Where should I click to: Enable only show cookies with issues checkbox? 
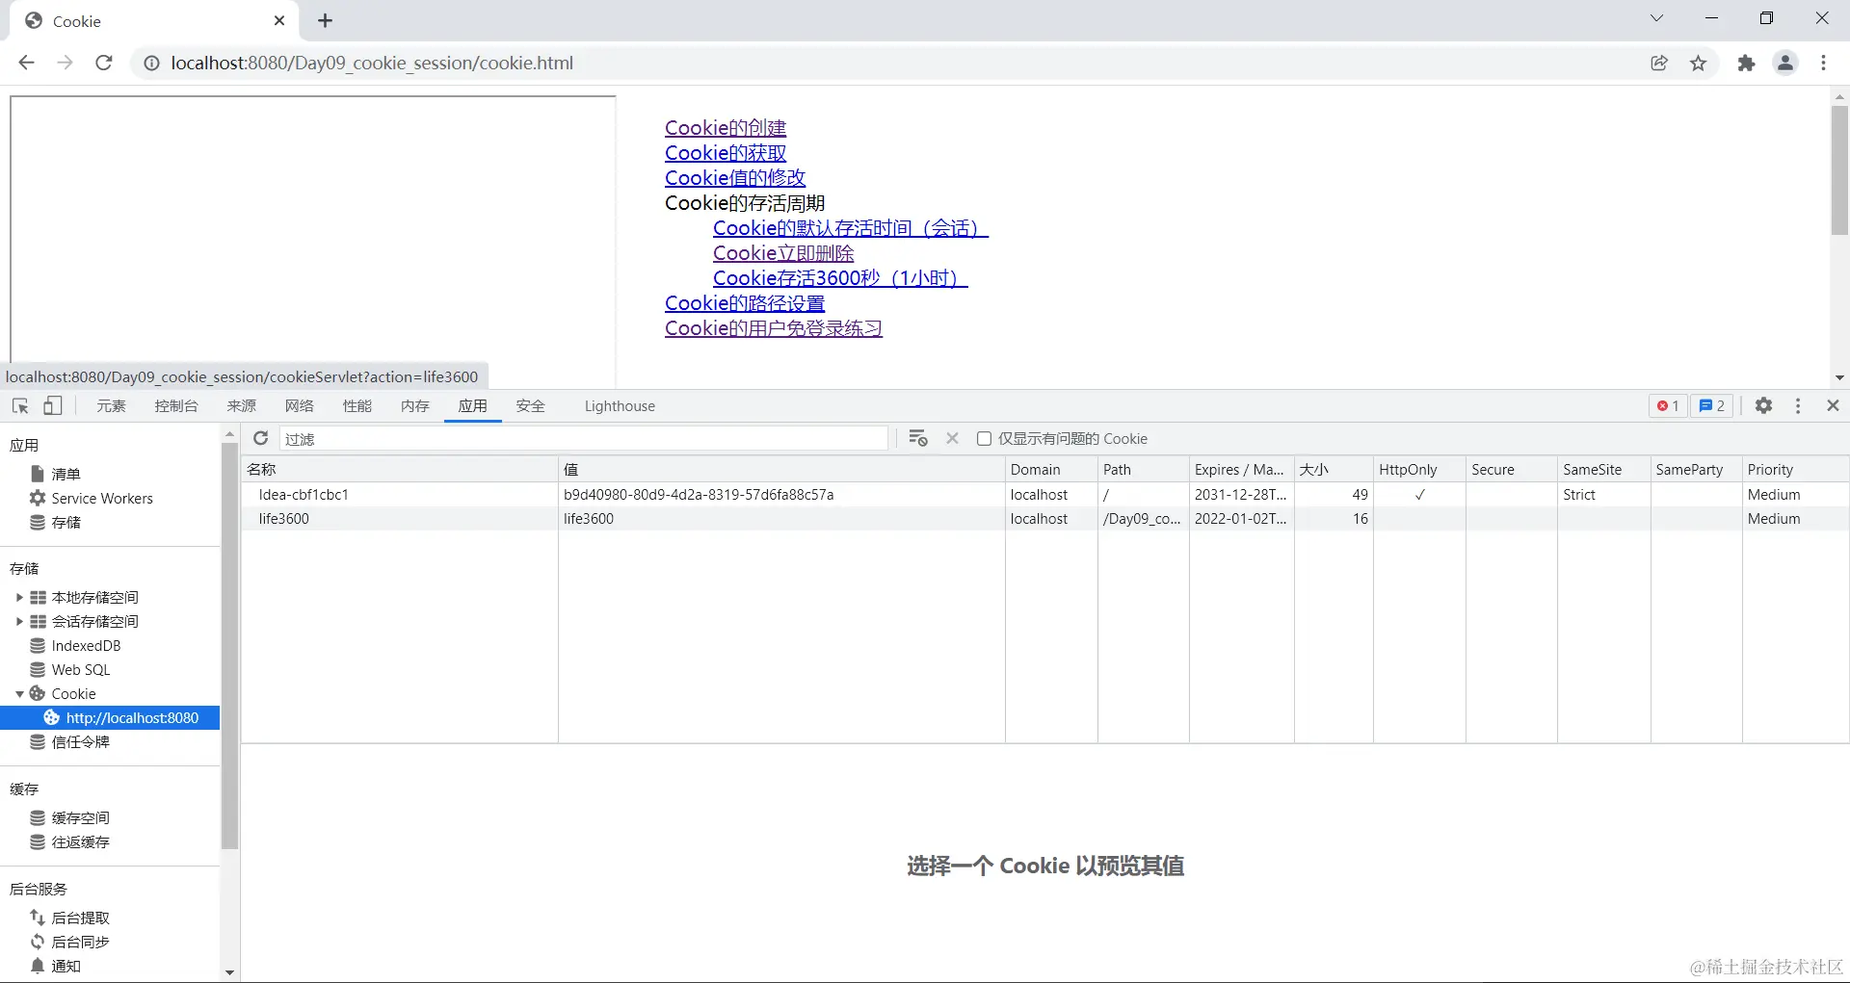(984, 439)
